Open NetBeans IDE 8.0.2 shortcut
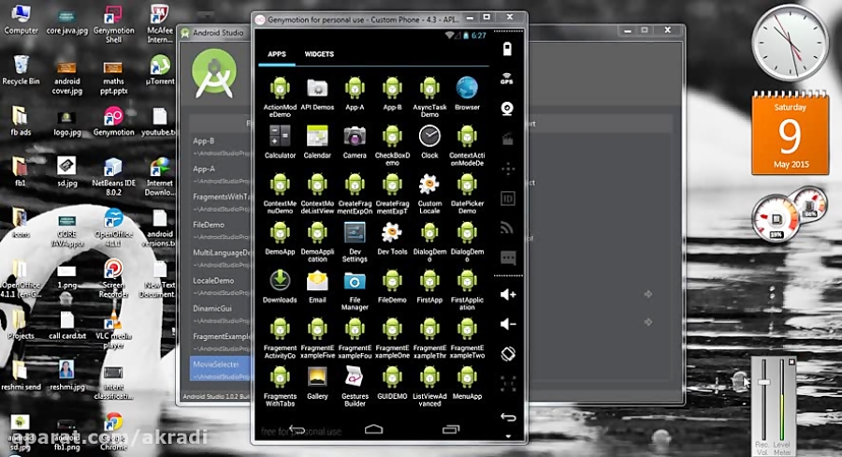Viewport: 842px width, 457px height. 113,176
